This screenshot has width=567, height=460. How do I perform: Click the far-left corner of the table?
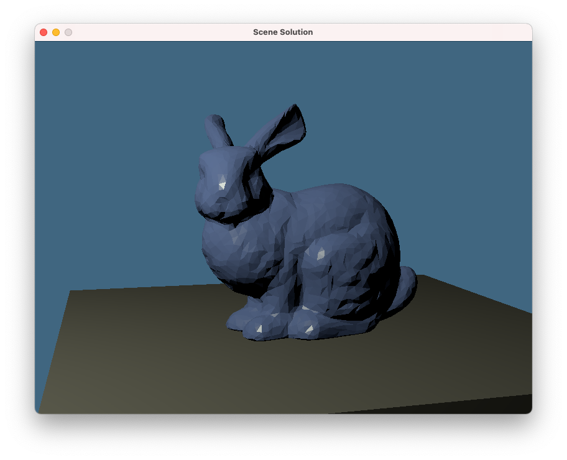(72, 293)
